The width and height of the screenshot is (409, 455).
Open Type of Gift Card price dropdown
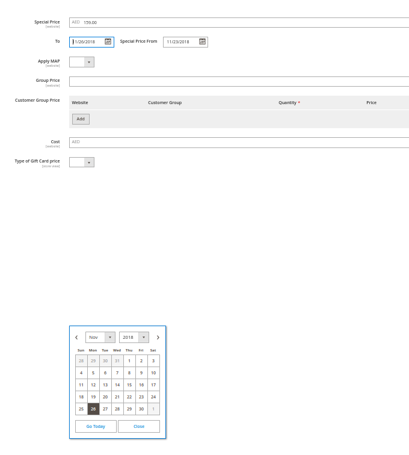coord(82,162)
